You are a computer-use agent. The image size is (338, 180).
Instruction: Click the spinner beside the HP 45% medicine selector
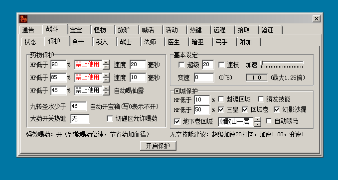pyautogui.click(x=106, y=90)
